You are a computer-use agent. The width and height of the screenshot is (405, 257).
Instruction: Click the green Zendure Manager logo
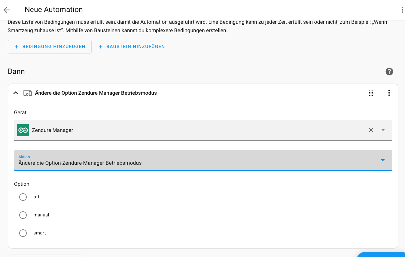point(23,130)
